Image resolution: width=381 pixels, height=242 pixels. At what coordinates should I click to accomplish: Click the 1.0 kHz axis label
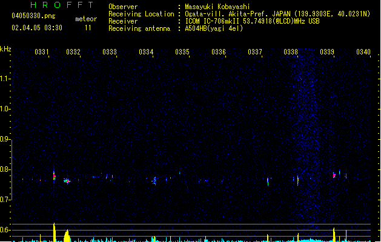point(5,109)
